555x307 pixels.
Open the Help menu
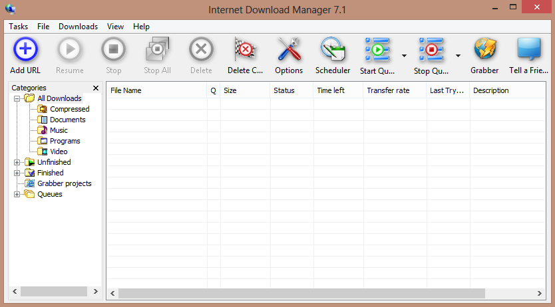coord(141,27)
